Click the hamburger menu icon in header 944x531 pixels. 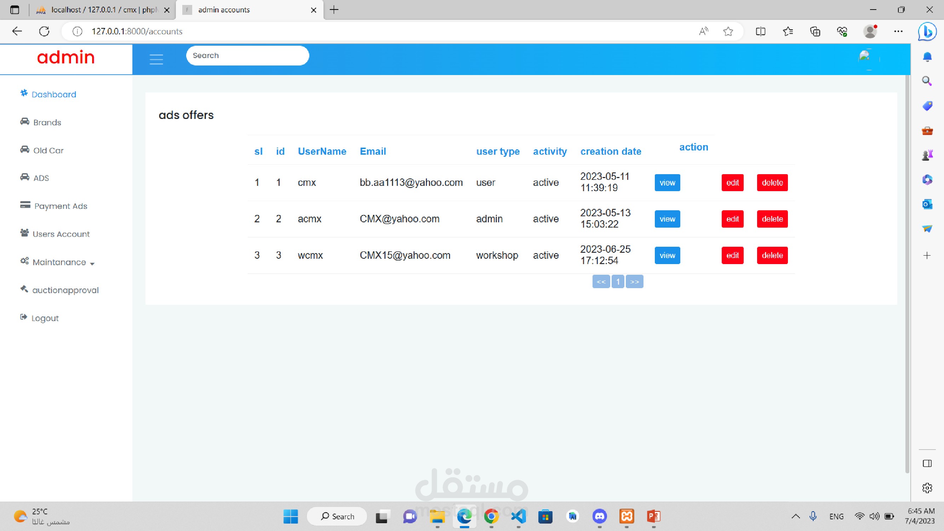[x=156, y=59]
